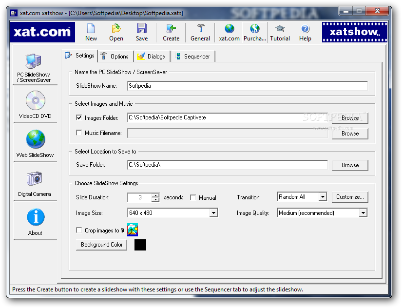
Task: Open the About info sidebar icon
Action: 36,217
